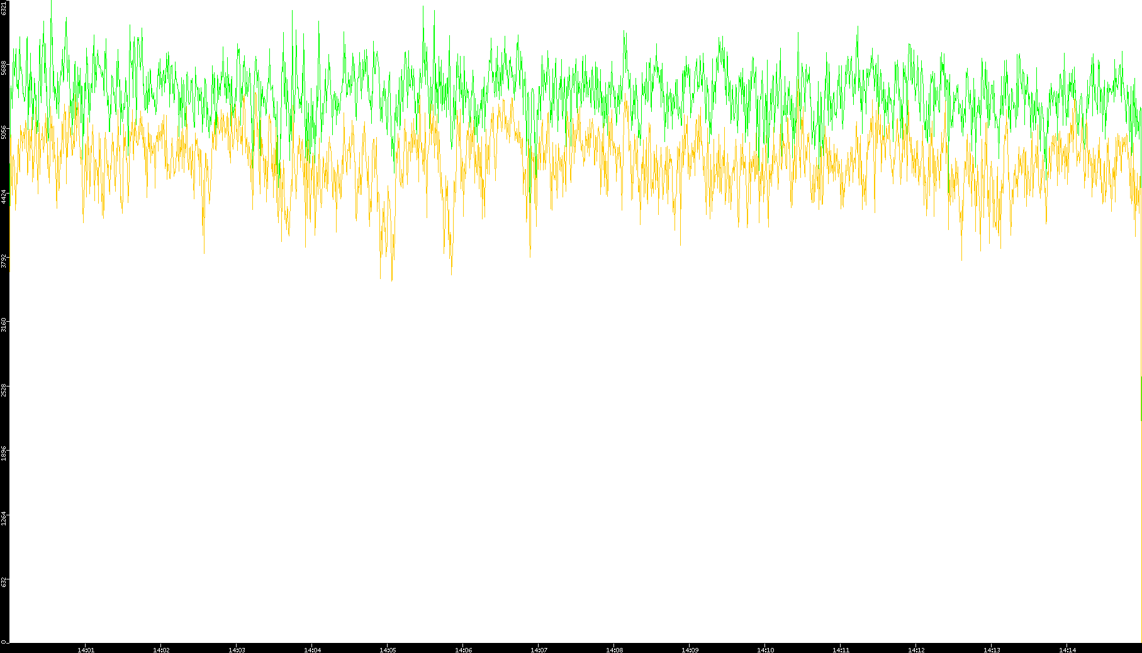The height and width of the screenshot is (653, 1142).
Task: Click the 632 y-axis label
Action: pyautogui.click(x=4, y=582)
